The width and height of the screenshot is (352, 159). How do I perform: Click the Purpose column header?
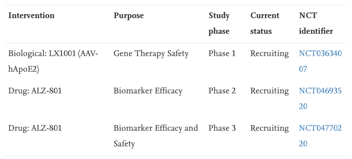pos(128,16)
